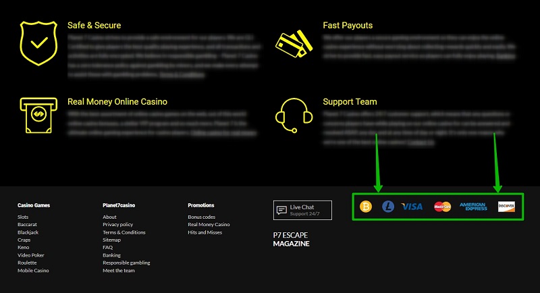
Task: Open the Blackjack link
Action: [28, 232]
